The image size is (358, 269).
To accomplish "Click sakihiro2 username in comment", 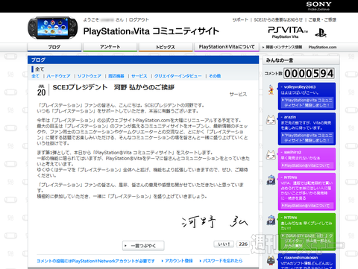I will click(x=292, y=152).
